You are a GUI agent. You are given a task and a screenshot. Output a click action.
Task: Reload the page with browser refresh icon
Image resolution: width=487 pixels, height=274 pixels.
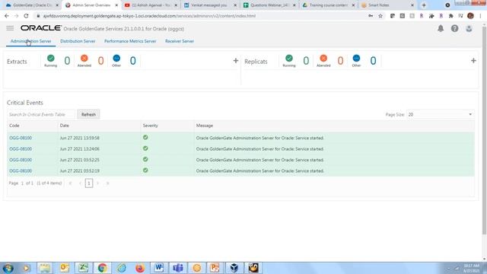pyautogui.click(x=26, y=16)
